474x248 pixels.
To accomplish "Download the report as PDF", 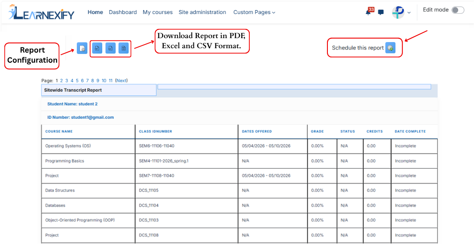I will tap(97, 48).
